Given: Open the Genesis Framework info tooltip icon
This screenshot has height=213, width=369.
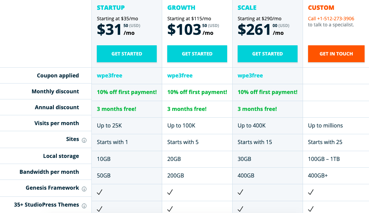Looking at the screenshot, I should 84,189.
